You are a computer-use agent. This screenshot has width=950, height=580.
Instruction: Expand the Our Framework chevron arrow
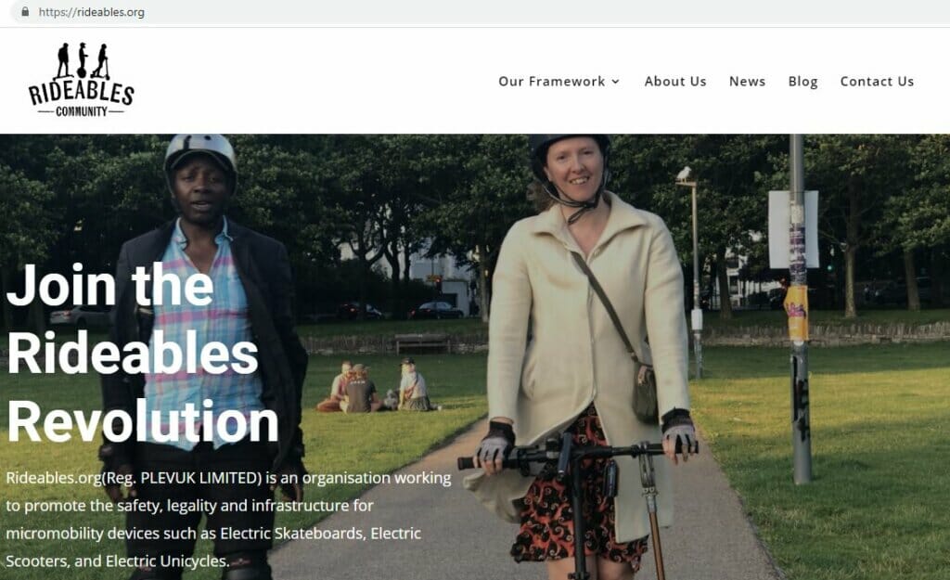pos(616,82)
